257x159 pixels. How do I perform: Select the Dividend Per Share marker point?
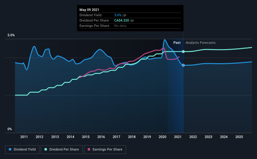point(183,52)
